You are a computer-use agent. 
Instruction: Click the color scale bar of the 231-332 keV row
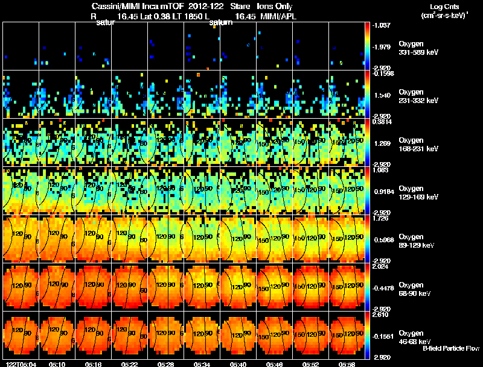coord(367,94)
